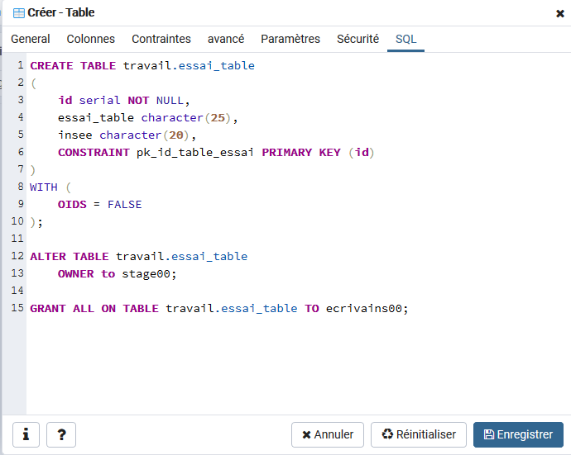Click the info icon button
Image resolution: width=571 pixels, height=455 pixels.
(x=26, y=434)
